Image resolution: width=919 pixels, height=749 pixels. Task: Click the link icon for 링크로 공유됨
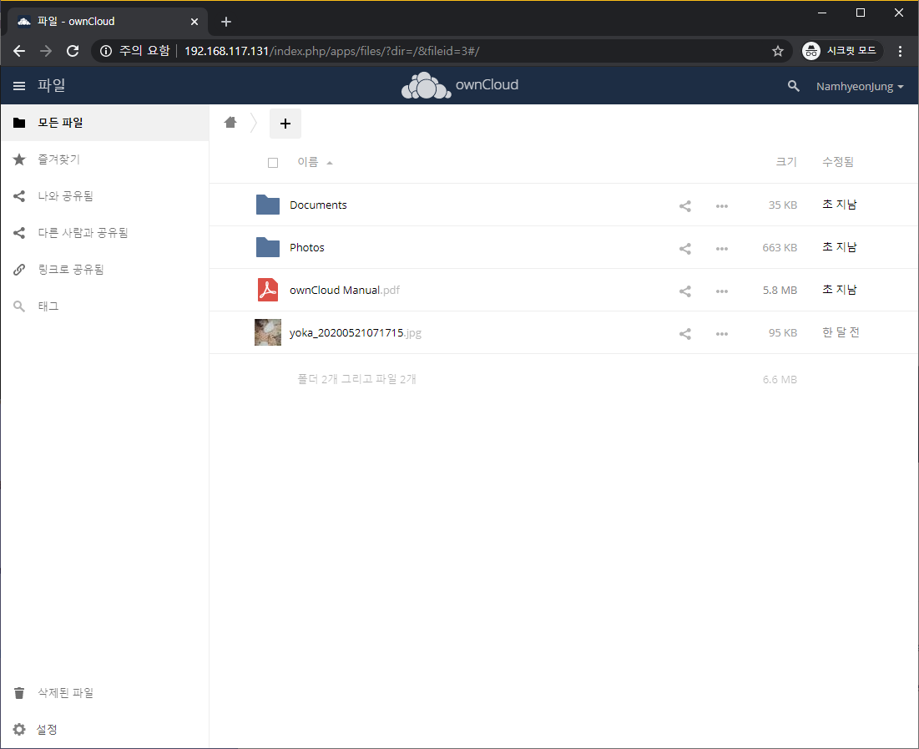pos(19,269)
